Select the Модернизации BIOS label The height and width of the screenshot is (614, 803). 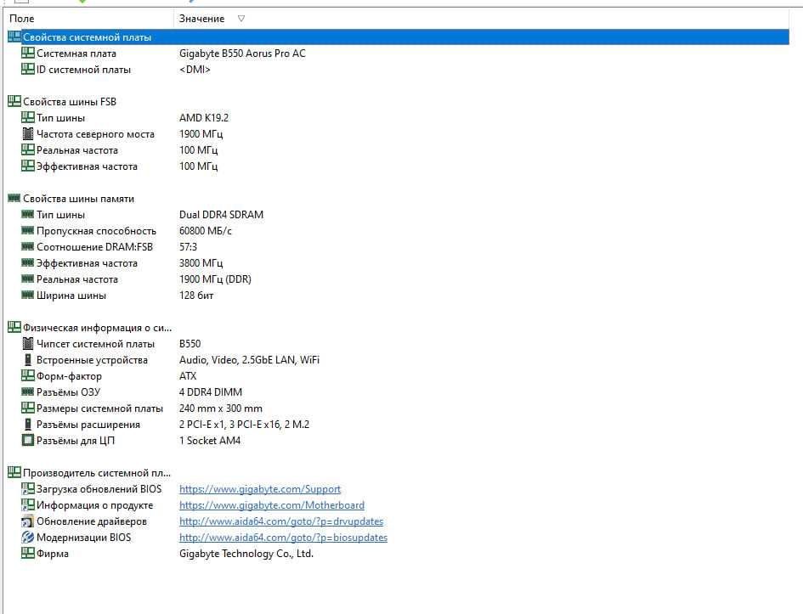83,538
